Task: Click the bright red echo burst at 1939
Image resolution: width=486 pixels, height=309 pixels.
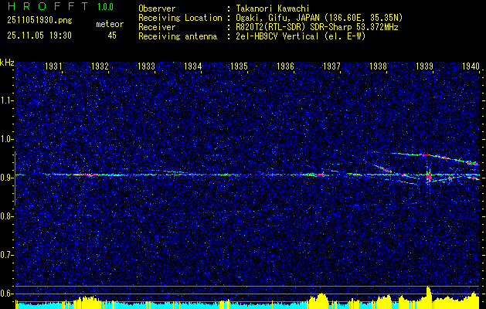Action: pos(429,176)
